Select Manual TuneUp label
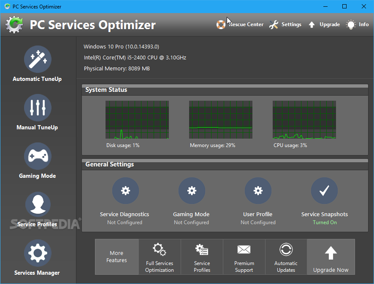The width and height of the screenshot is (374, 284). 37,128
